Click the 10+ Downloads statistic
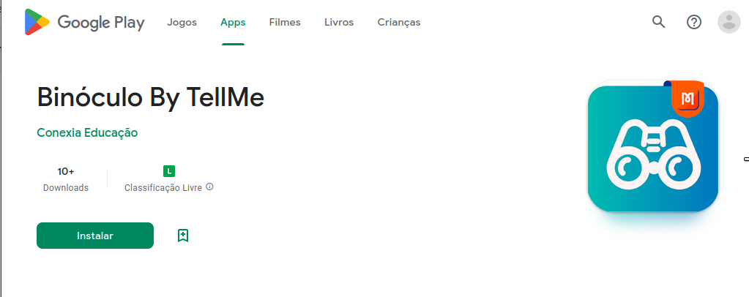749x297 pixels. (x=66, y=179)
